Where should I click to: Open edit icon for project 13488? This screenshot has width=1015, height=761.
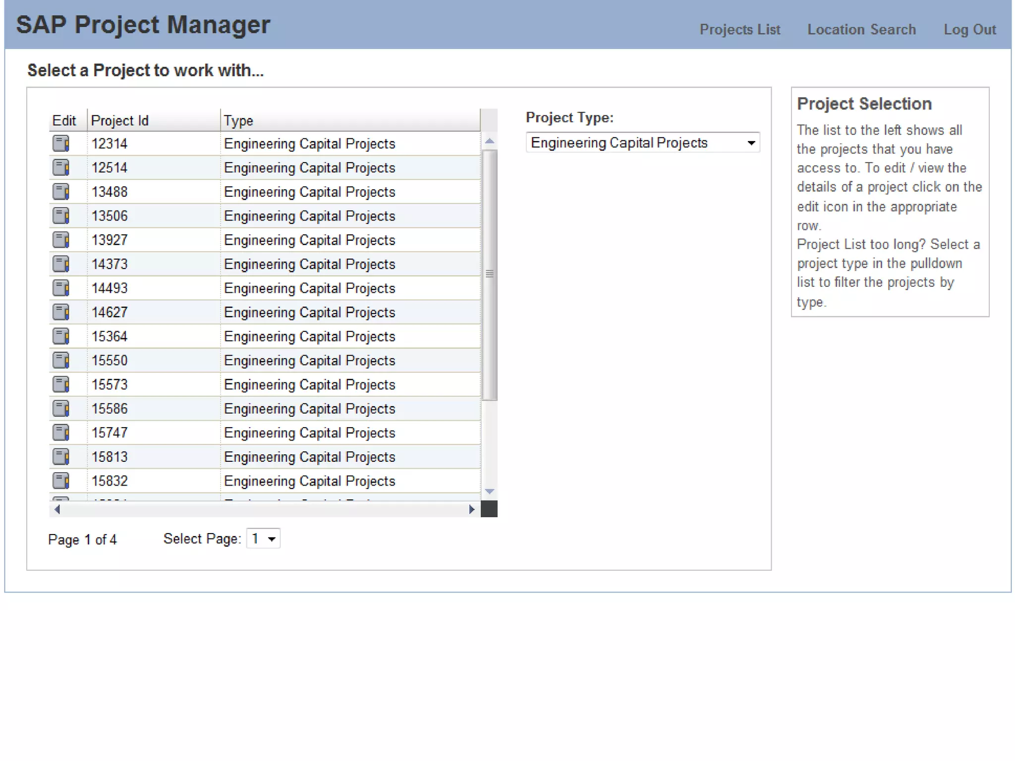tap(61, 192)
